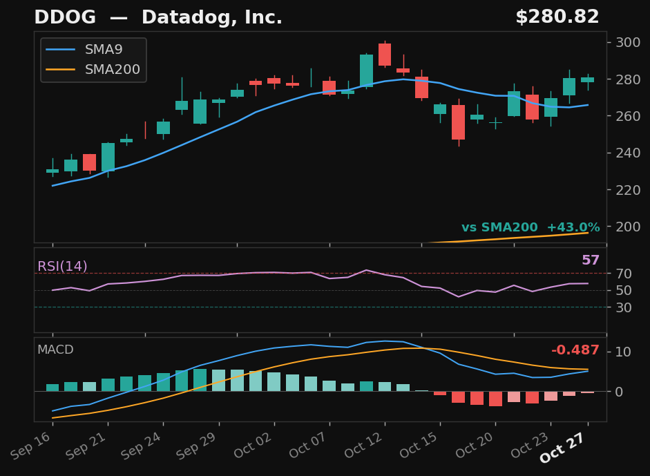Click the Oct 07 date label
This screenshot has width=650, height=476.
pyautogui.click(x=308, y=445)
